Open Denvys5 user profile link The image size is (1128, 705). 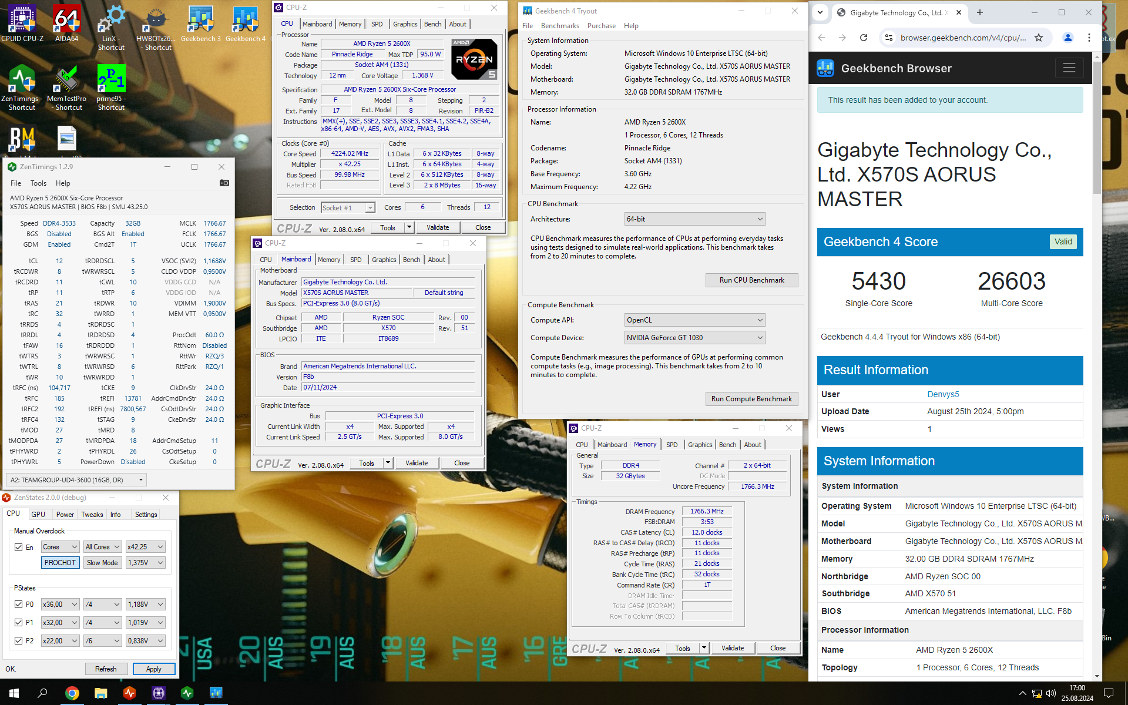[943, 394]
